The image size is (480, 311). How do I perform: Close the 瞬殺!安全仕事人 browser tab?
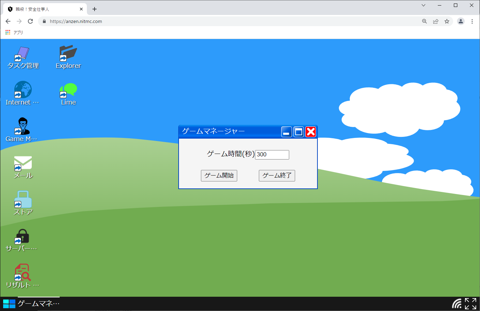click(x=81, y=9)
